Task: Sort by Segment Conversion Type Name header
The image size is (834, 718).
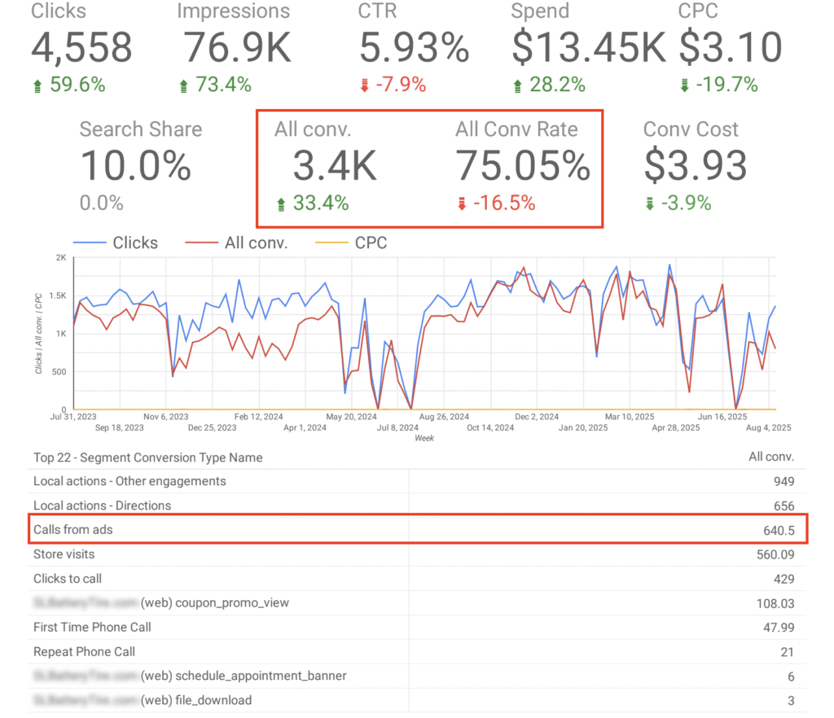Action: point(147,458)
